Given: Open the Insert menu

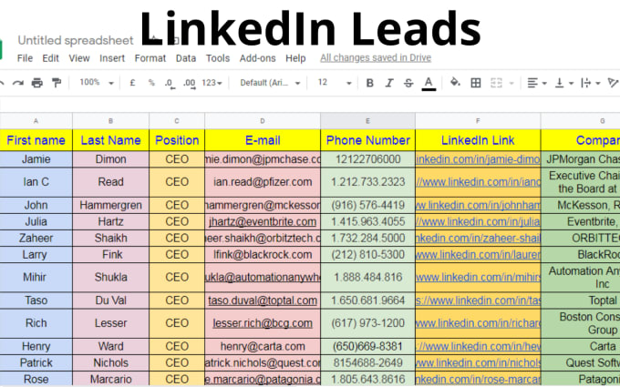Looking at the screenshot, I should [x=112, y=58].
